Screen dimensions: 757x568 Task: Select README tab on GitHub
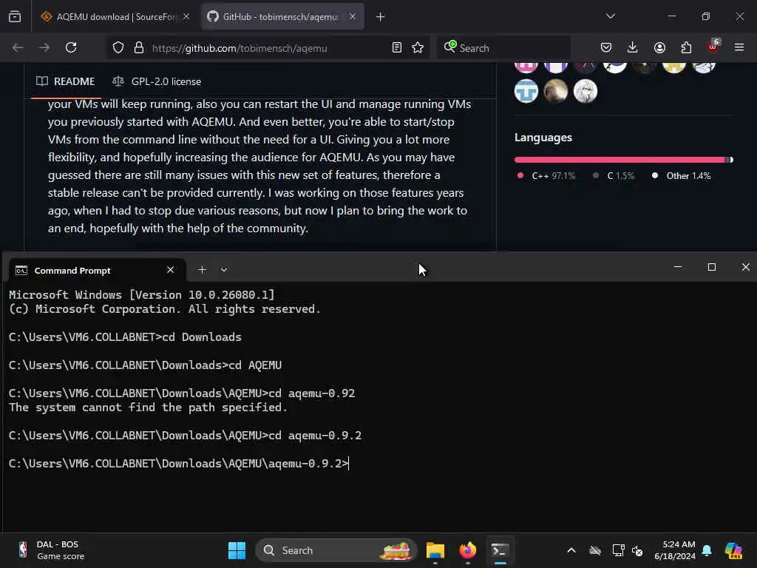point(65,81)
